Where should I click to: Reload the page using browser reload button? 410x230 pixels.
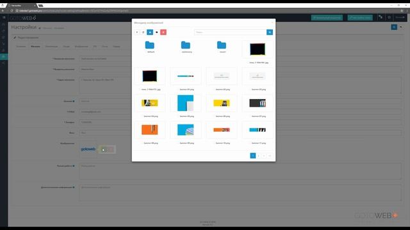point(12,11)
